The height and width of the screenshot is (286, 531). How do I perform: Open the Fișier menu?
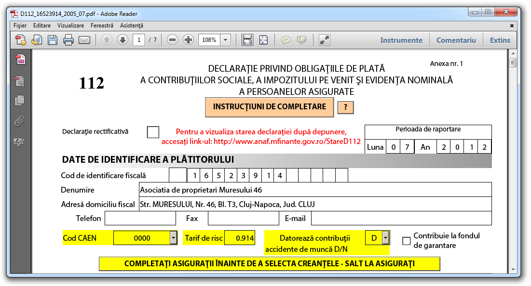(x=20, y=26)
